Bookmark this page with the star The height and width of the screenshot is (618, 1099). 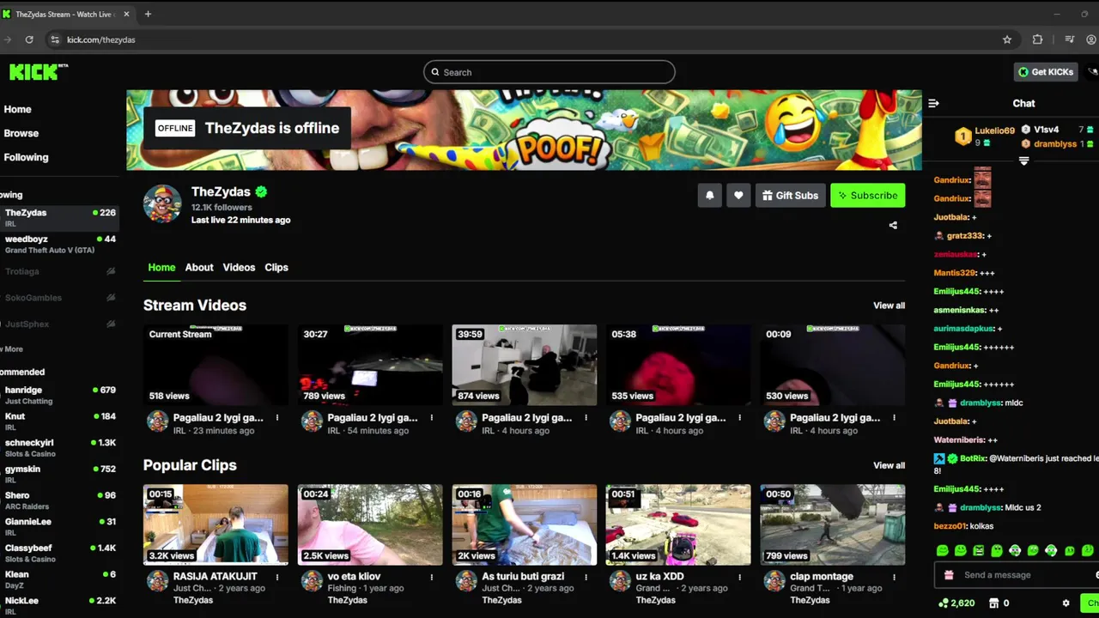1007,39
